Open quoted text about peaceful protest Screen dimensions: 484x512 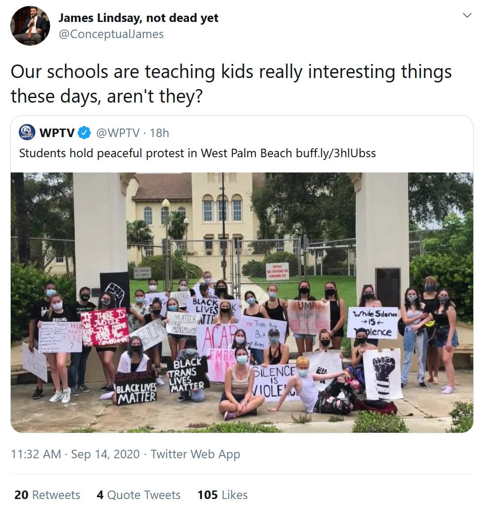coord(157,153)
